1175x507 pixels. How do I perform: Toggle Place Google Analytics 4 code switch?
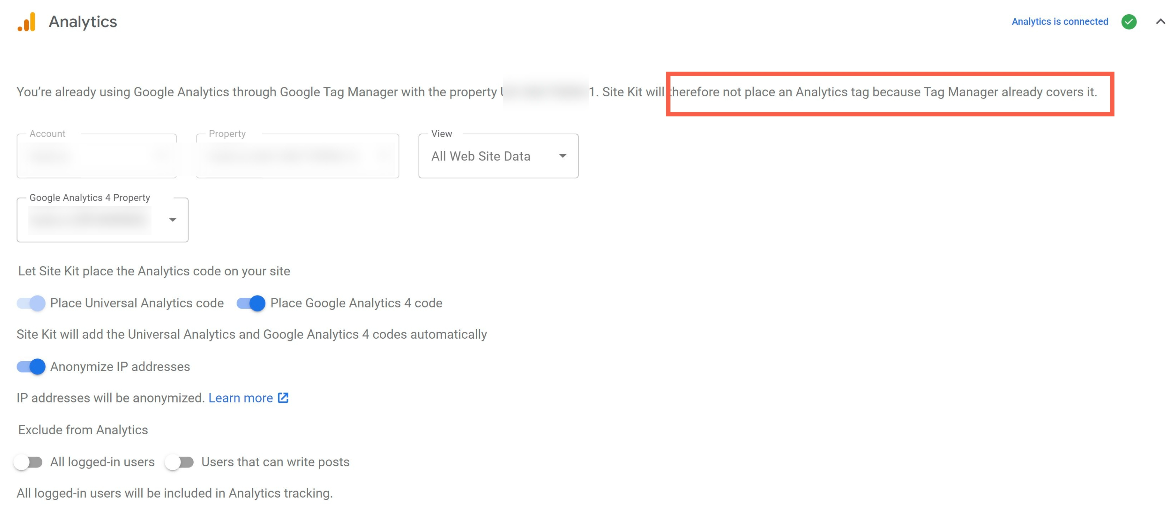click(x=251, y=303)
